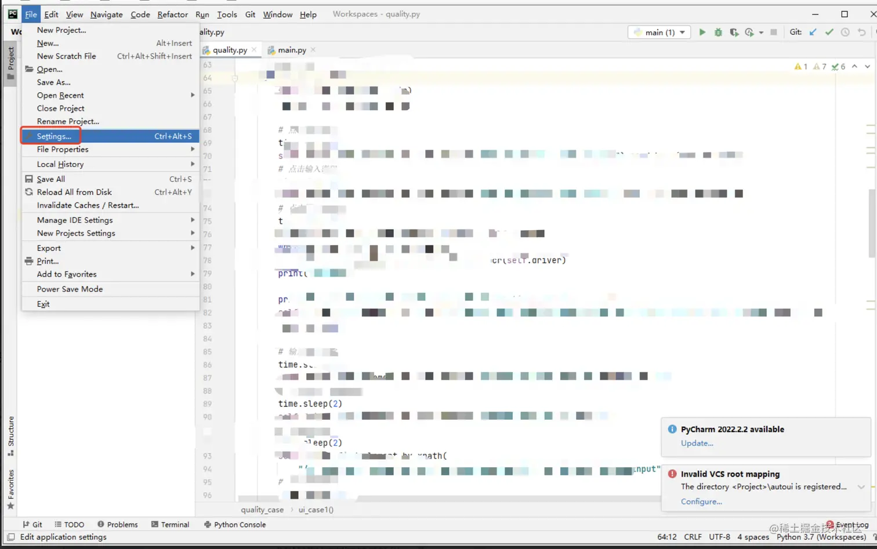877x549 pixels.
Task: Open the TODO tool window
Action: point(70,524)
